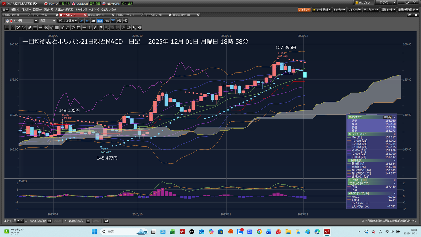Viewport: 421px width, 237px height.
Task: Close the ボリンジャーバンド legend section
Action: click(x=395, y=134)
